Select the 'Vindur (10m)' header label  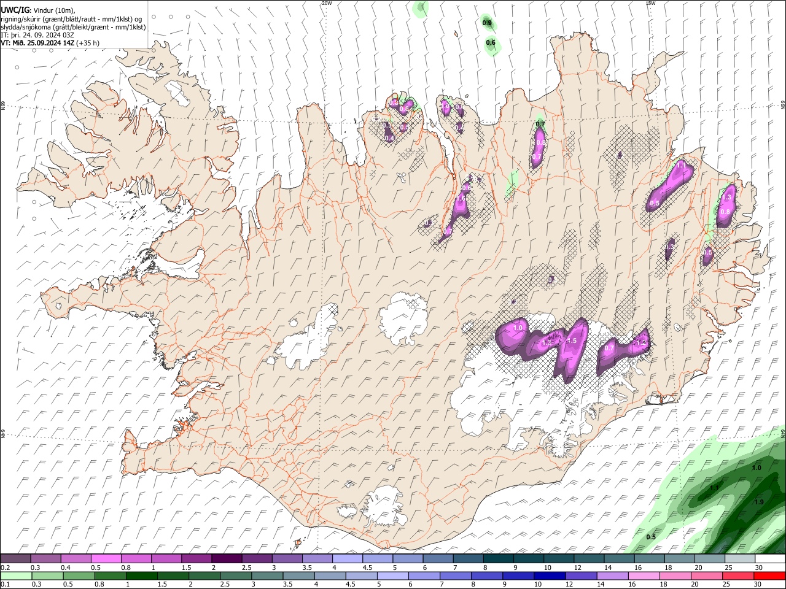click(53, 10)
